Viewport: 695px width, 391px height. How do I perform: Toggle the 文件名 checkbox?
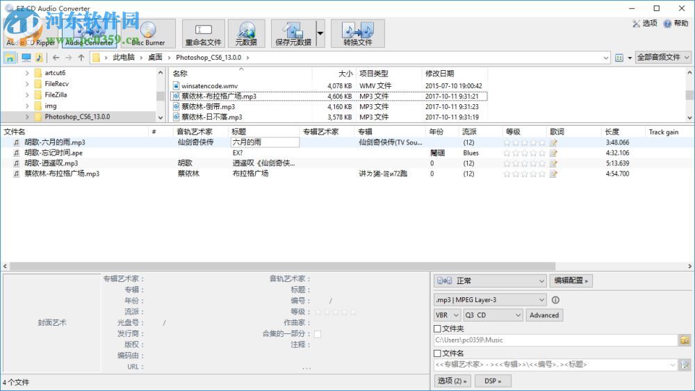(437, 353)
